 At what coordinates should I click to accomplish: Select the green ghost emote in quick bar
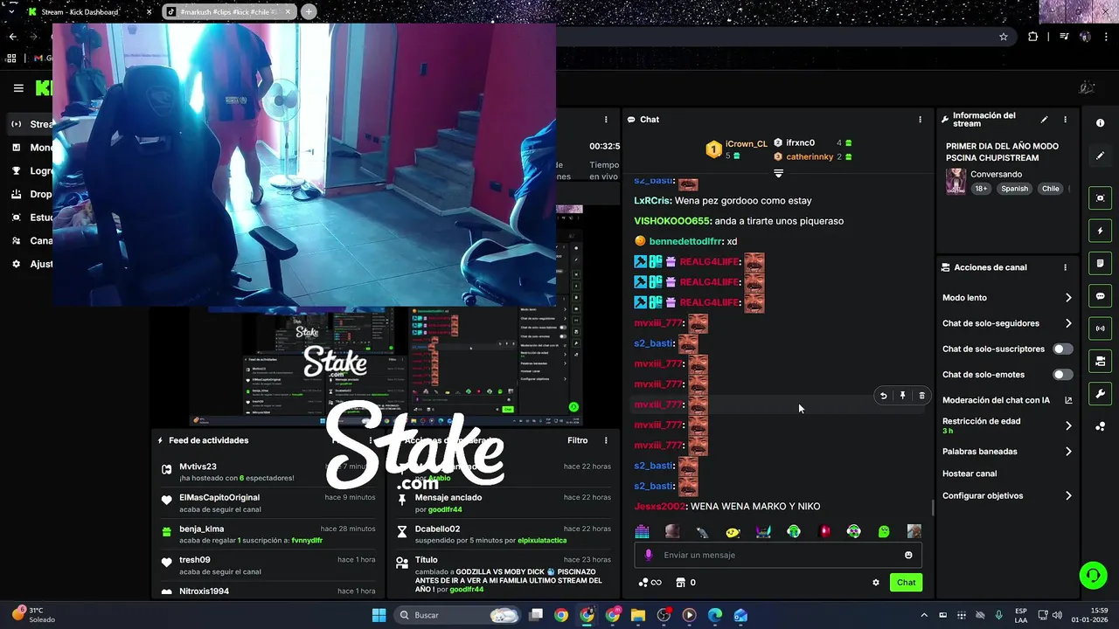tap(884, 531)
